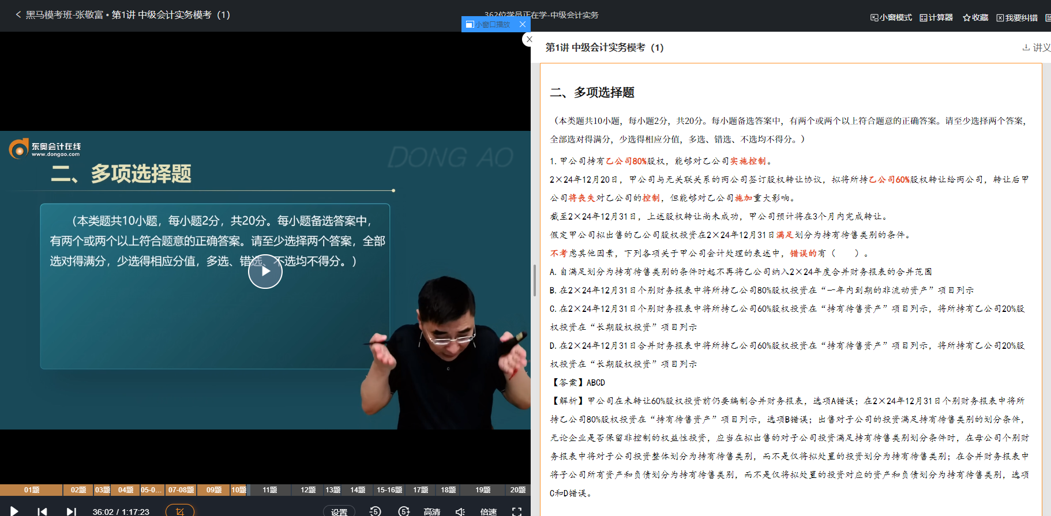
Task: Click 我要纠错 to report an error
Action: (1017, 18)
